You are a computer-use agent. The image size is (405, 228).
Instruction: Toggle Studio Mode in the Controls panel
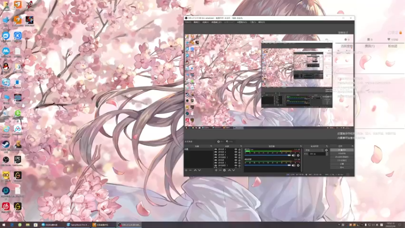[342, 160]
